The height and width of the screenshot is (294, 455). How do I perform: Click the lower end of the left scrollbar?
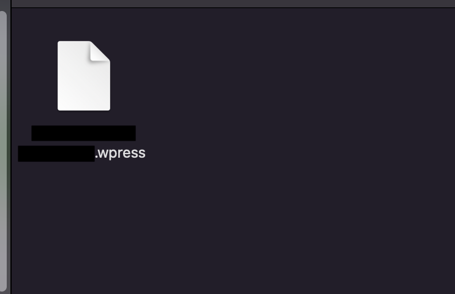click(x=3, y=285)
